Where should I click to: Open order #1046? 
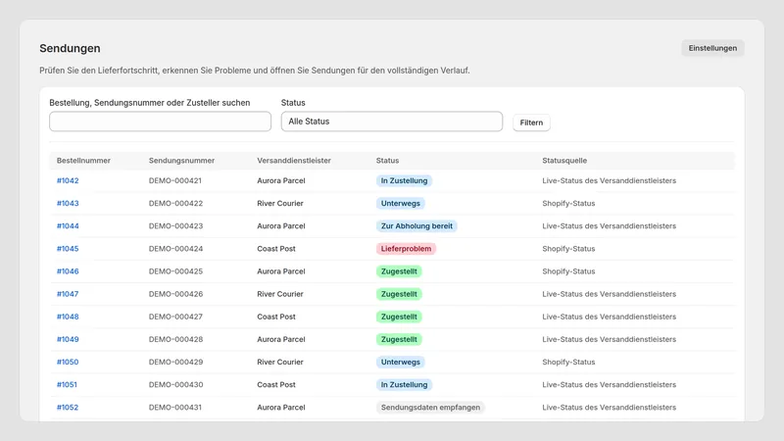[68, 271]
